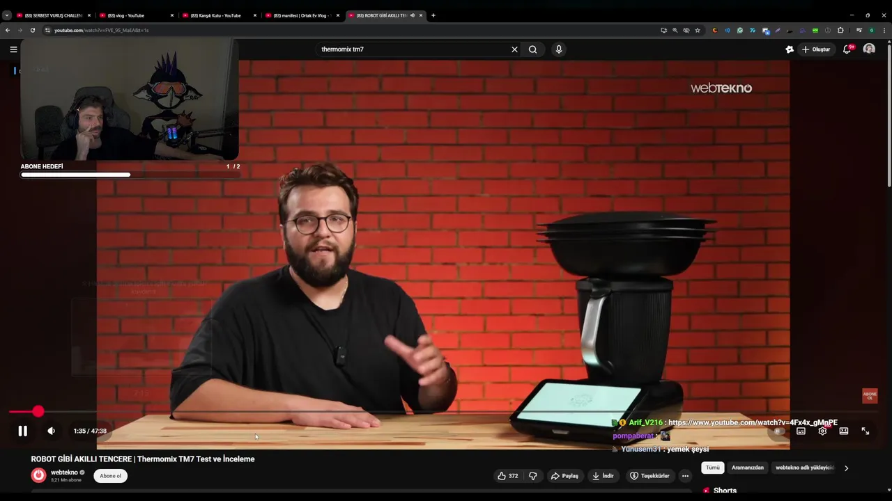Open the player settings gear
Screen dimensions: 892x501
tap(822, 431)
